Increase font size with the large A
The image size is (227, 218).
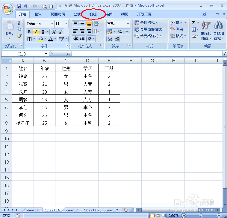pos(54,32)
